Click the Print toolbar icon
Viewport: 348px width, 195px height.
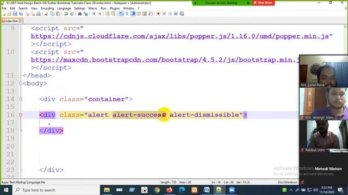coord(39,14)
